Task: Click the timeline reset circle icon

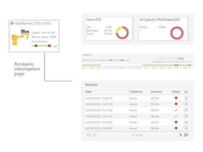Action: point(152,62)
